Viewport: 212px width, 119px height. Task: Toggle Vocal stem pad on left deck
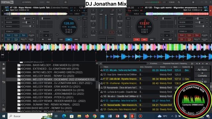tap(8, 35)
